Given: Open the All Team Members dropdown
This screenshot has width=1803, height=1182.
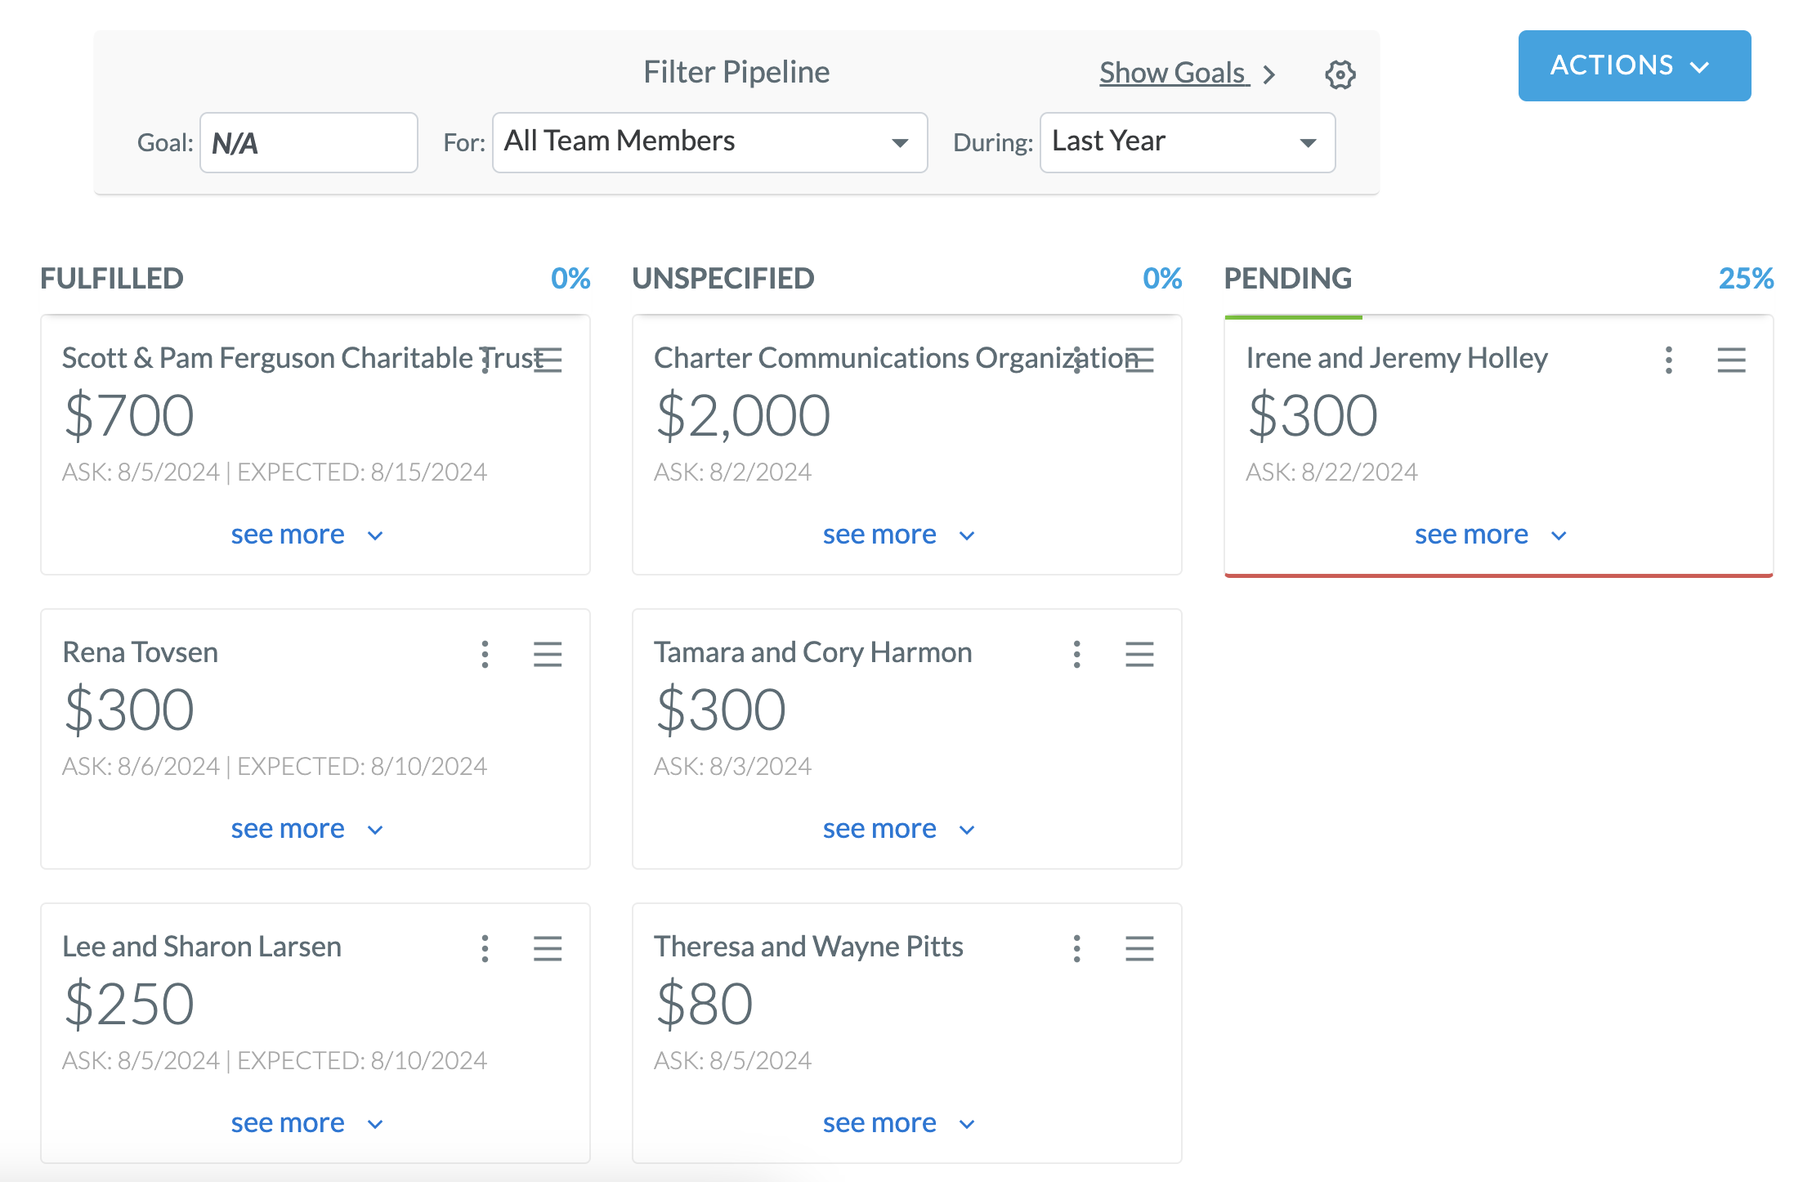Looking at the screenshot, I should click(709, 142).
